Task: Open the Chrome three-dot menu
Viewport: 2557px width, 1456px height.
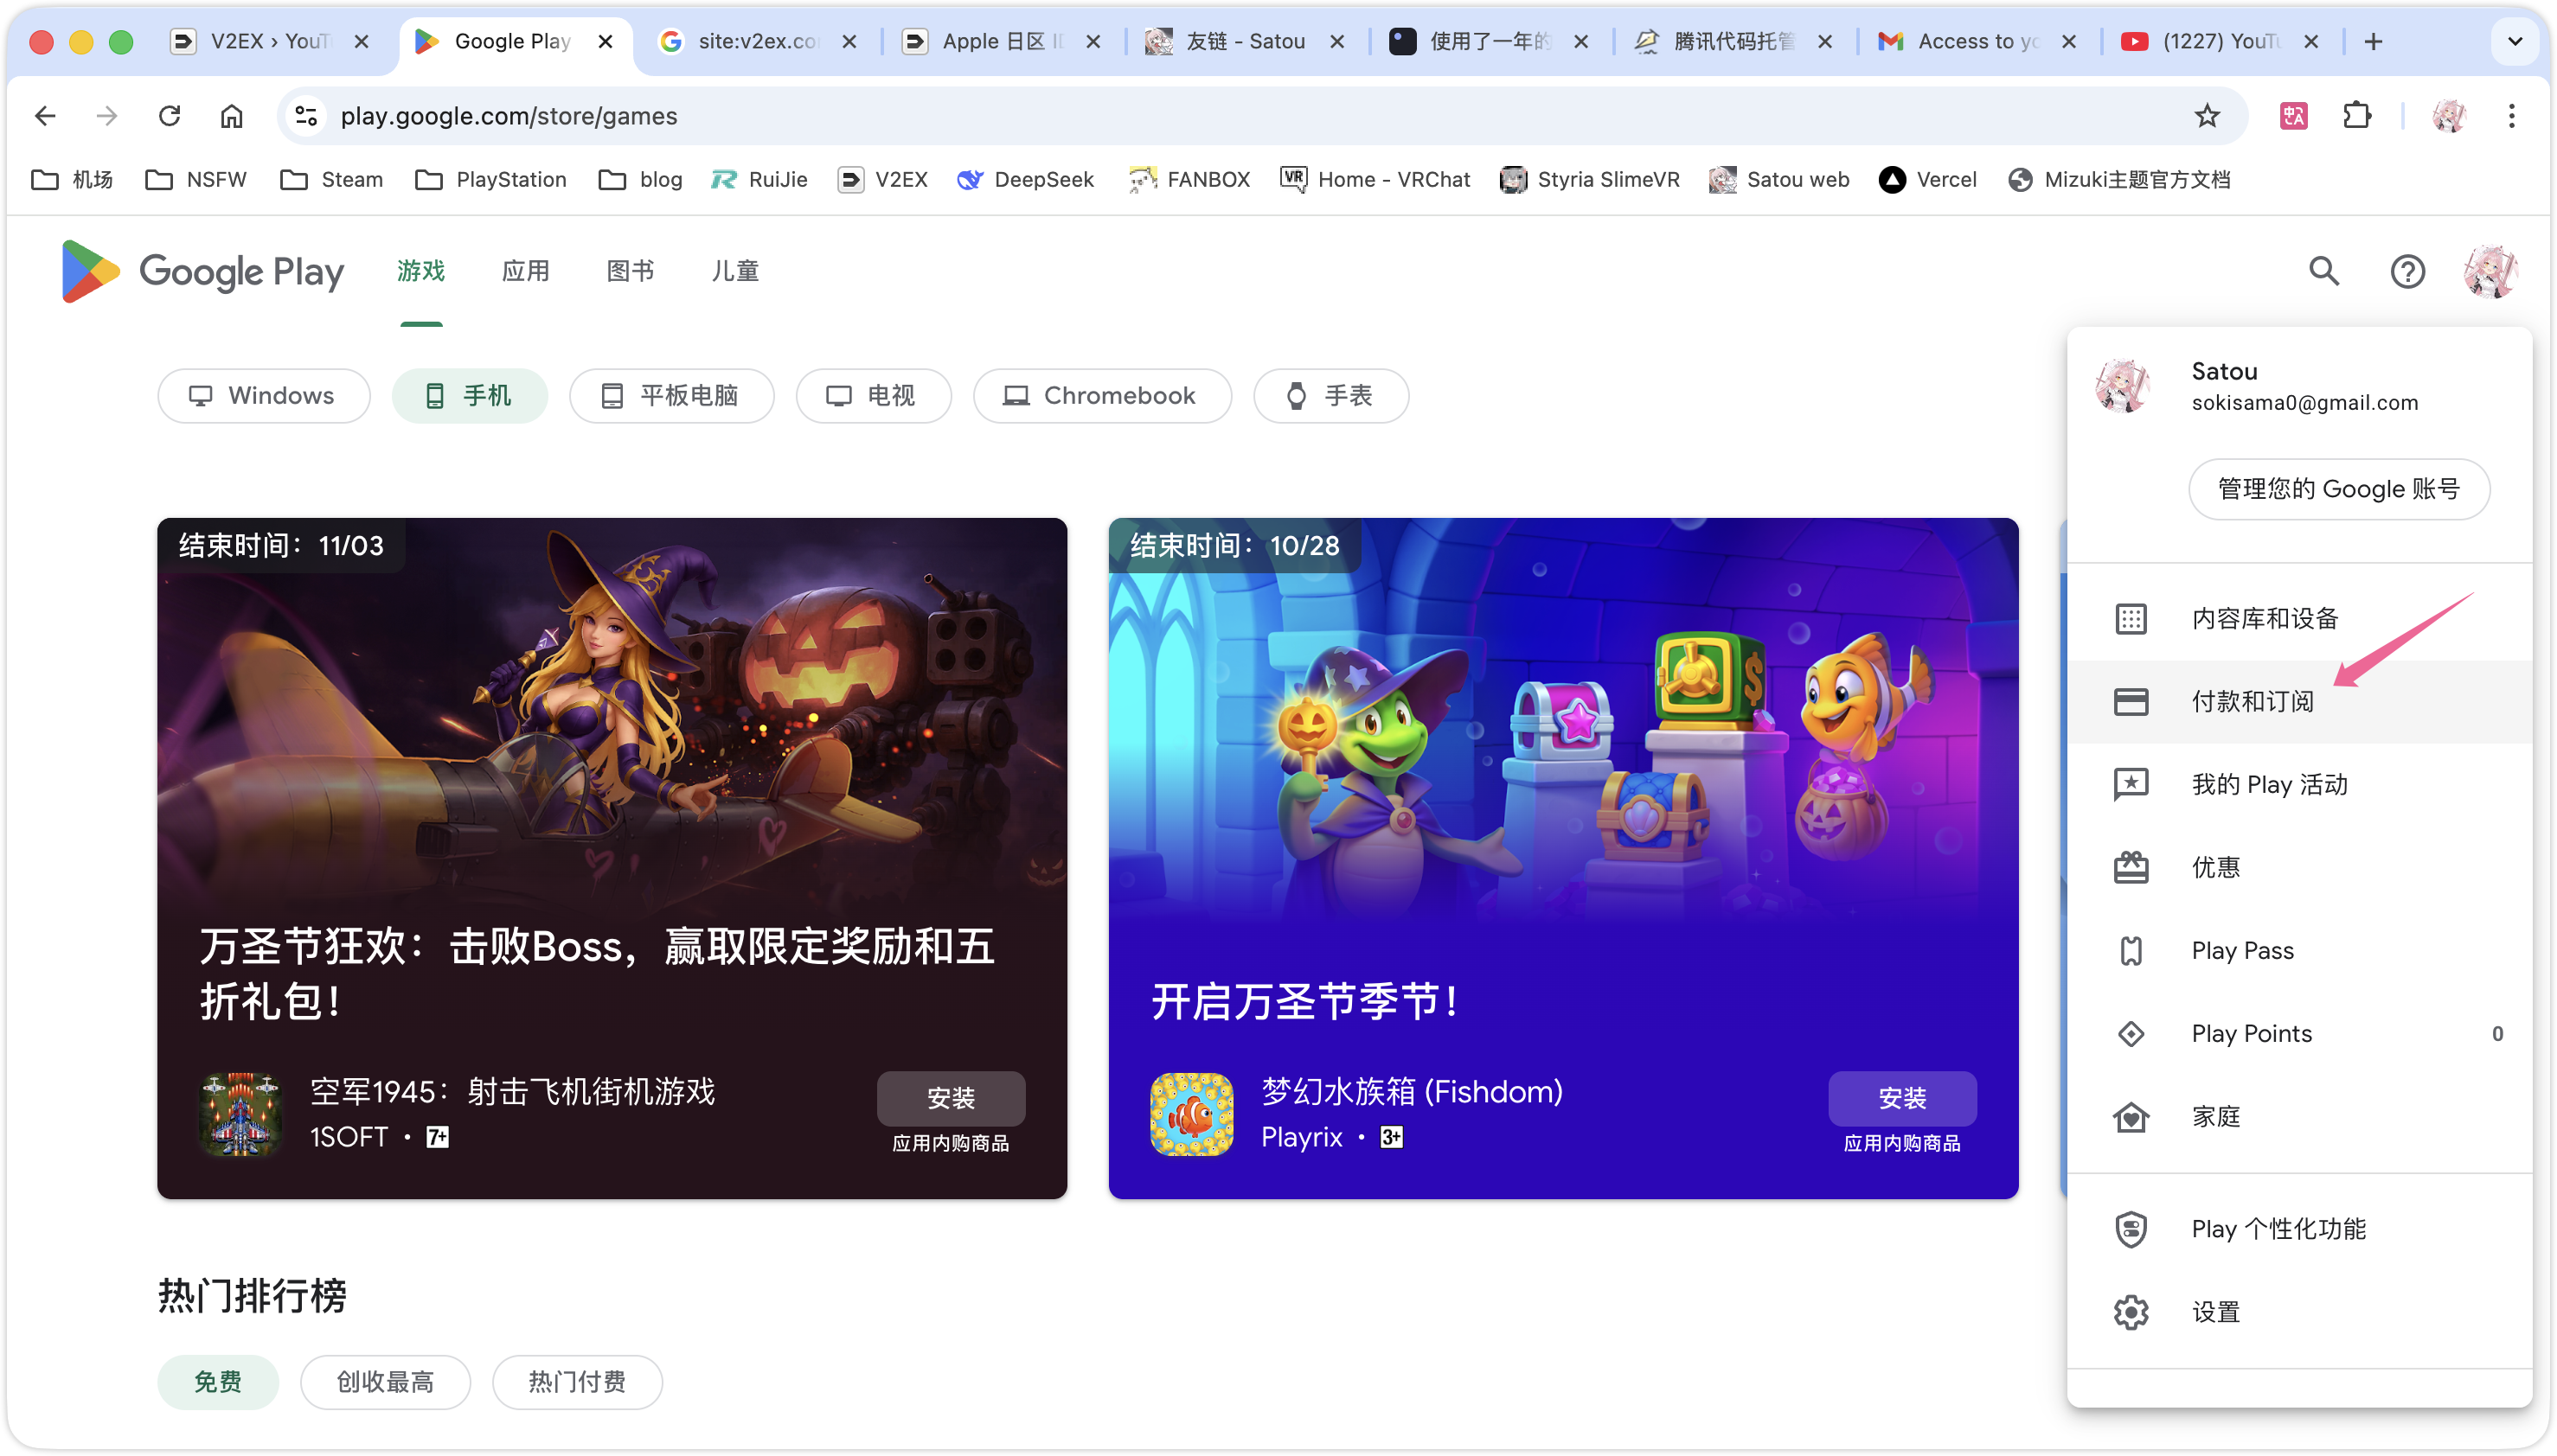Action: (2511, 116)
